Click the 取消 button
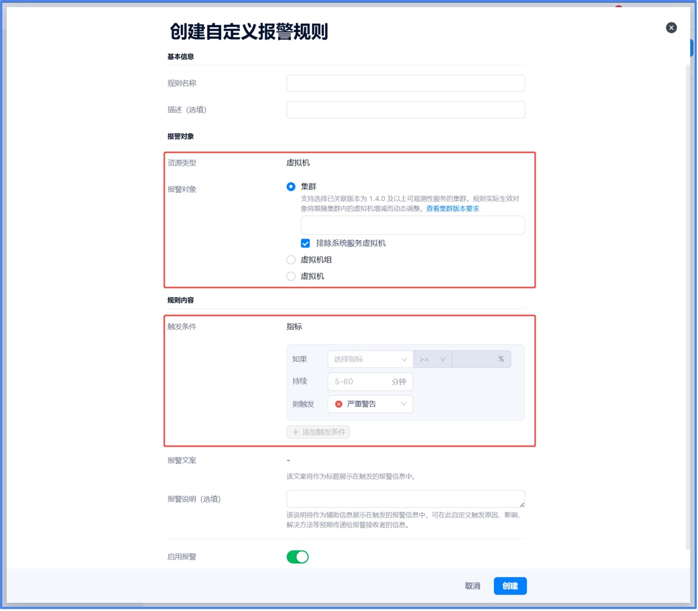This screenshot has height=611, width=698. click(x=472, y=586)
